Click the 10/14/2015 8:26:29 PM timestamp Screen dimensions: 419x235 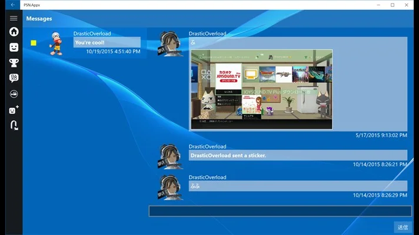380,195
